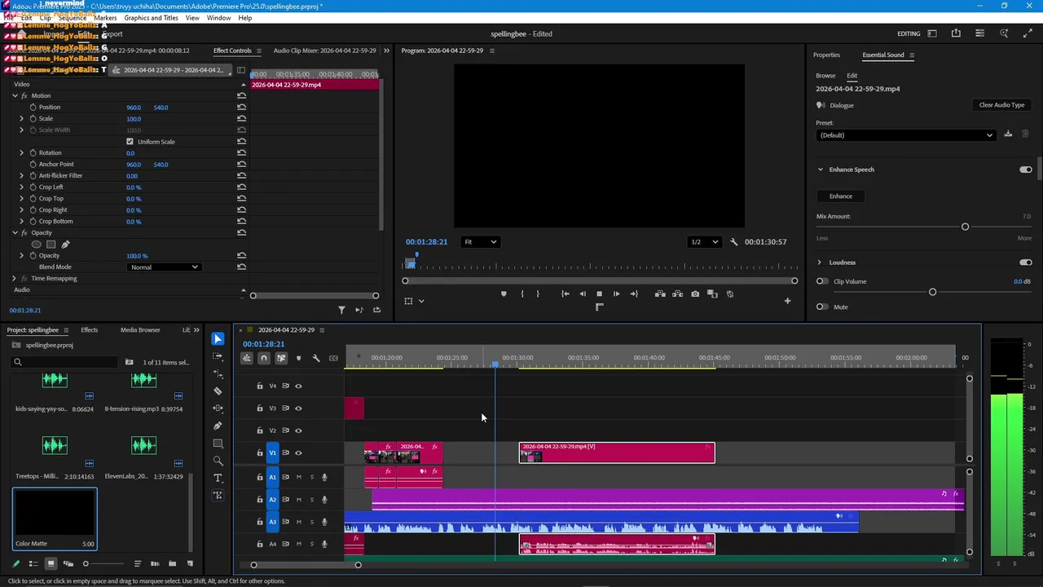Click the Mark In button
Image resolution: width=1043 pixels, height=587 pixels.
522,293
